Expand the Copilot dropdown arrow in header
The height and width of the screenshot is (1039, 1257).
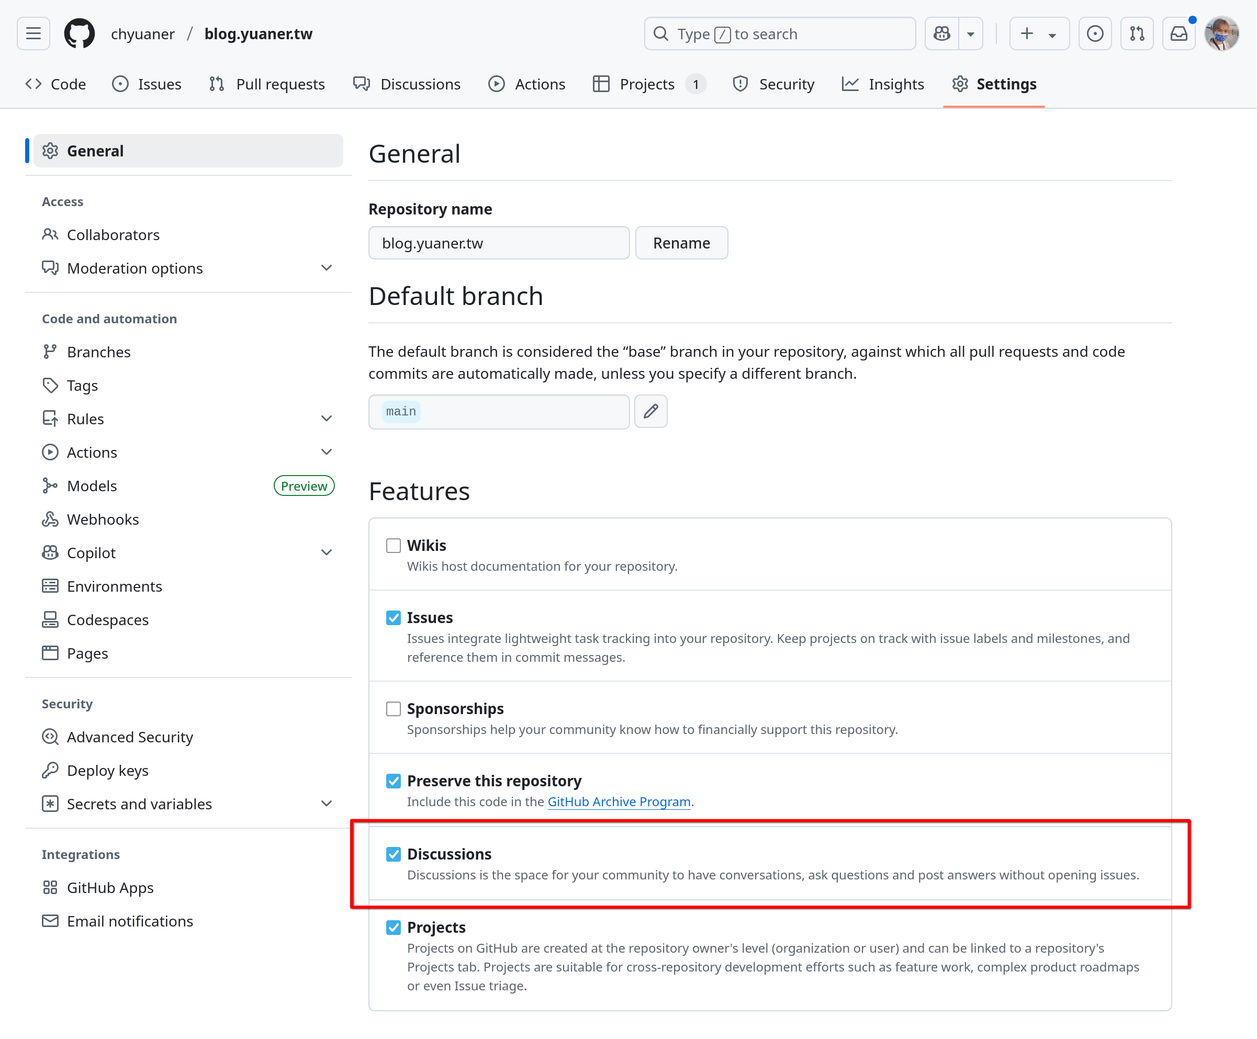click(971, 33)
